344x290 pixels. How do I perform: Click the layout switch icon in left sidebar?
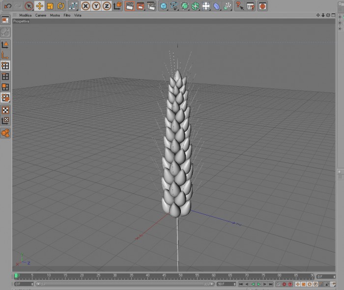tap(5, 20)
